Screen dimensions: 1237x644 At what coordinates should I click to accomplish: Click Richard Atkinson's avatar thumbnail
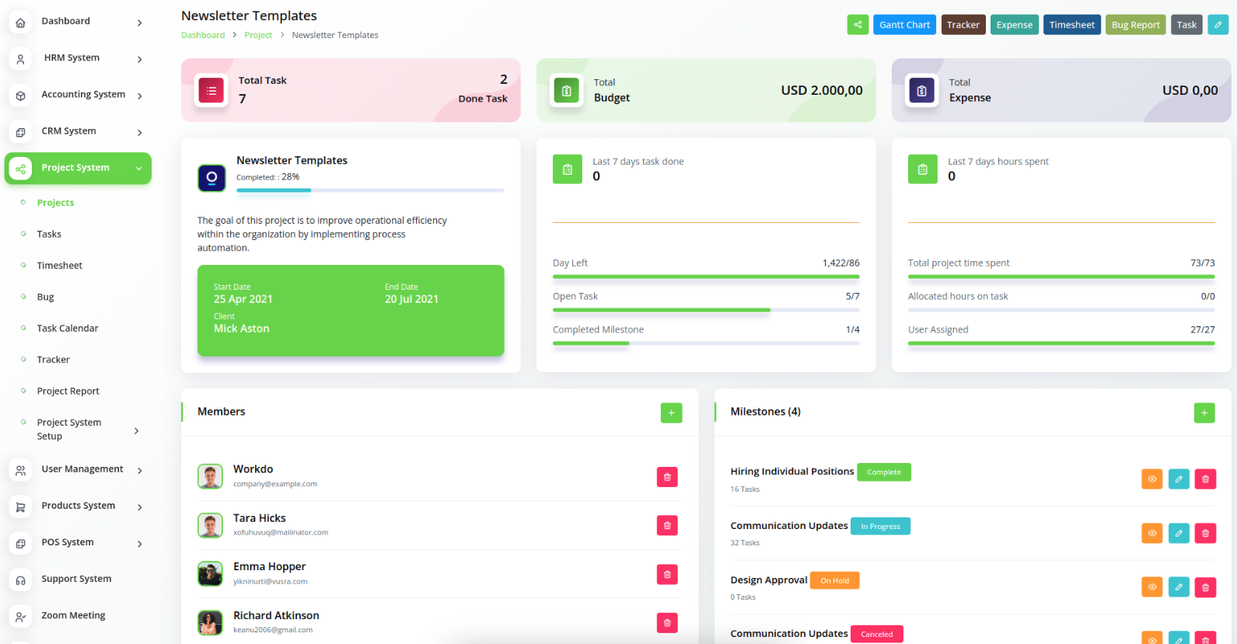pyautogui.click(x=210, y=622)
